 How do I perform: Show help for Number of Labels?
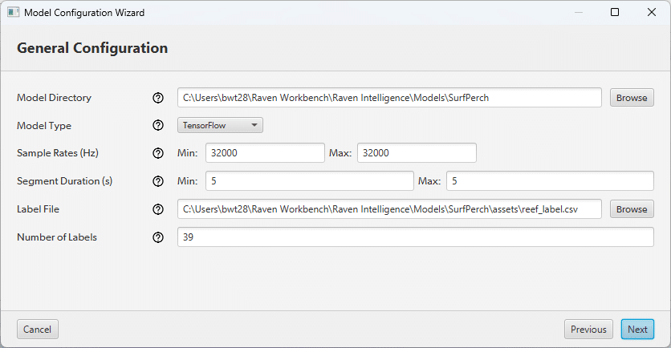click(x=158, y=237)
